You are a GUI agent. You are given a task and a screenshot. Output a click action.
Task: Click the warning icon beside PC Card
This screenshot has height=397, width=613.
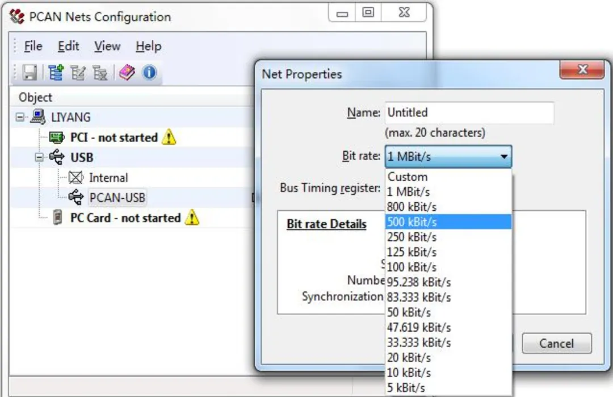coord(192,218)
